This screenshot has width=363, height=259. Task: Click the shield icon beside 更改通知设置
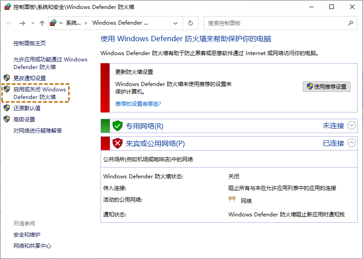[x=7, y=78]
